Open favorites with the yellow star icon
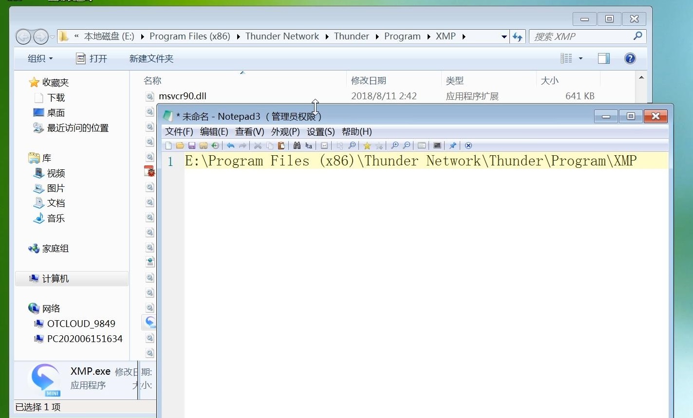The width and height of the screenshot is (693, 418). pos(367,145)
